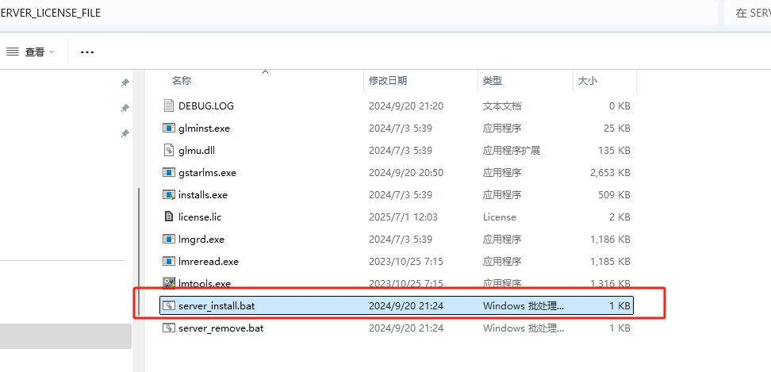This screenshot has width=771, height=372.
Task: Click the 2023/10/25 7:15 date of lmreread.exe
Action: [x=405, y=262]
